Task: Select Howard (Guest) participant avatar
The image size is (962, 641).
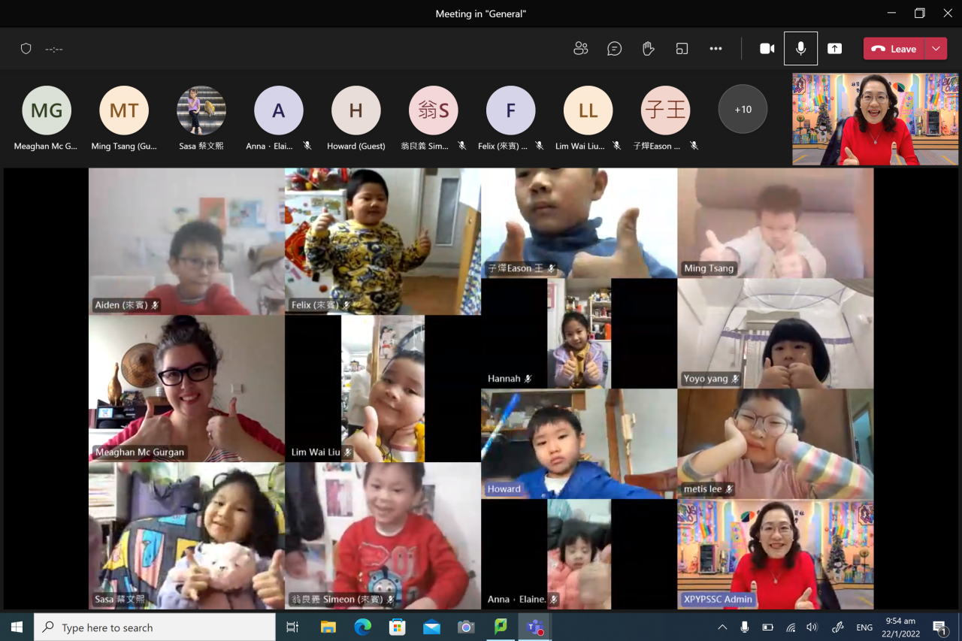Action: coord(356,110)
